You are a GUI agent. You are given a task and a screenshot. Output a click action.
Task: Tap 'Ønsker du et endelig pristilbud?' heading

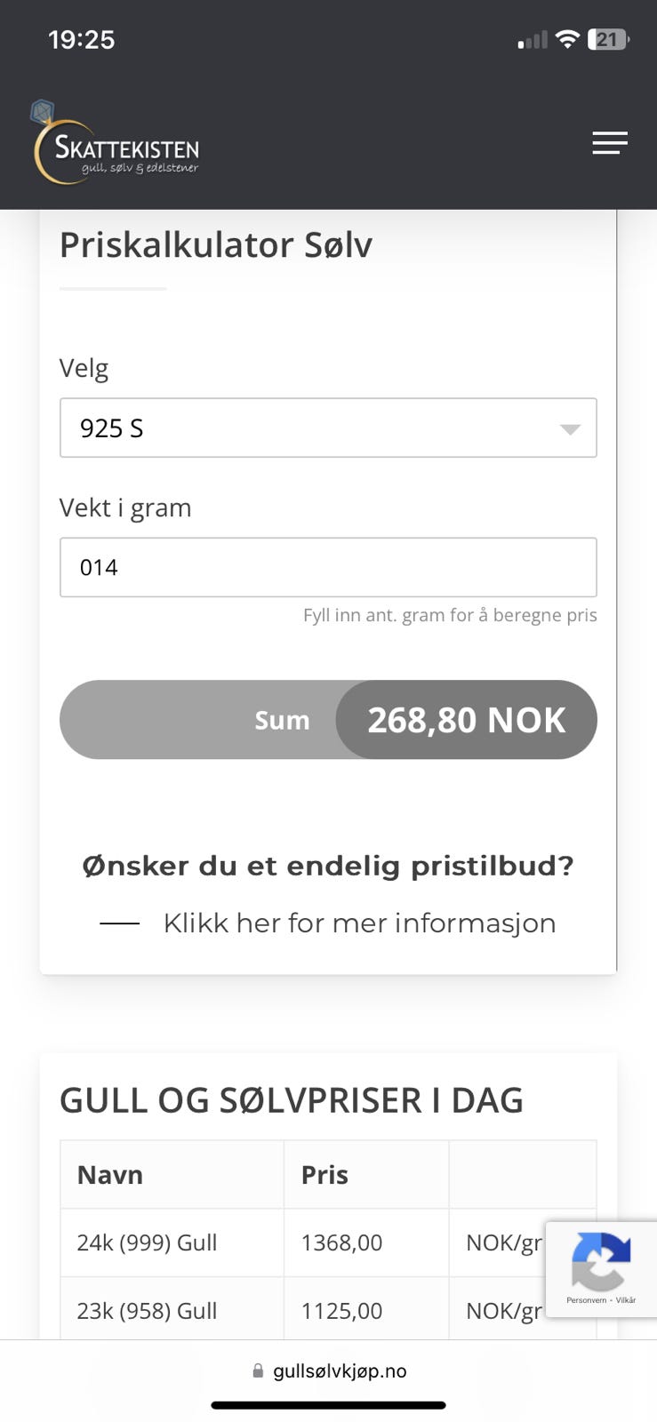click(x=328, y=866)
